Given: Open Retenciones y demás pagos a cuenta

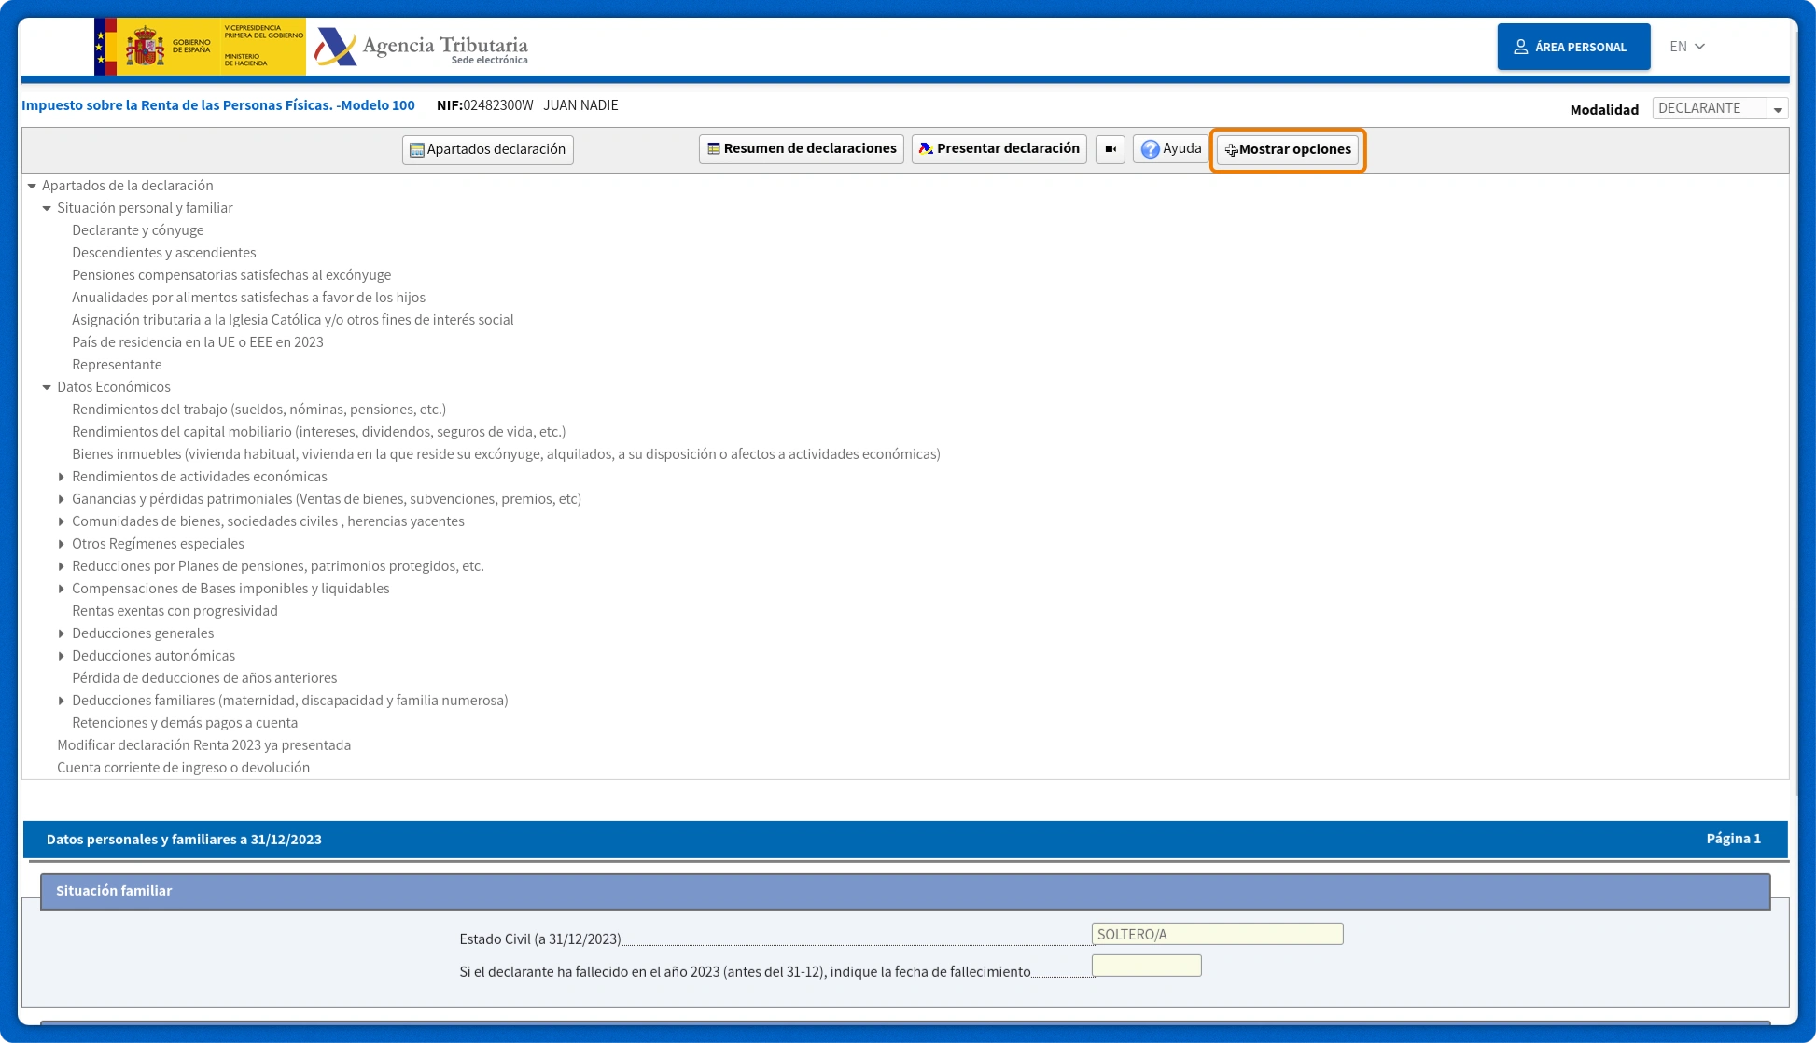Looking at the screenshot, I should 185,723.
